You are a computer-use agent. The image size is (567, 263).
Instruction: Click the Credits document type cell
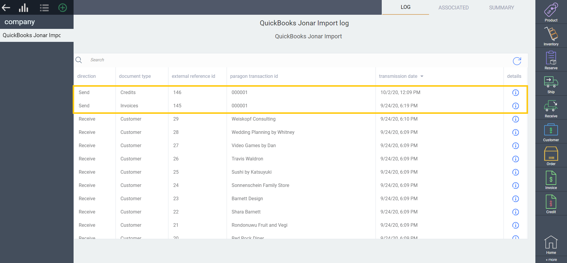(128, 92)
